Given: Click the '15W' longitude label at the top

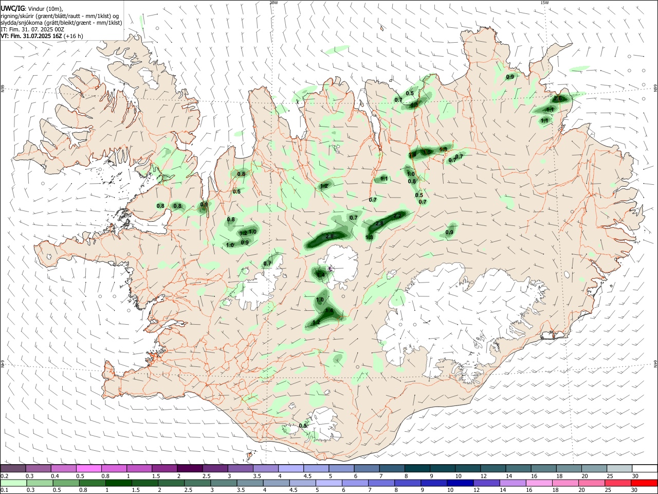Looking at the screenshot, I should [544, 3].
